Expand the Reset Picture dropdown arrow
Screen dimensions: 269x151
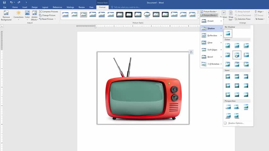[x=55, y=19]
